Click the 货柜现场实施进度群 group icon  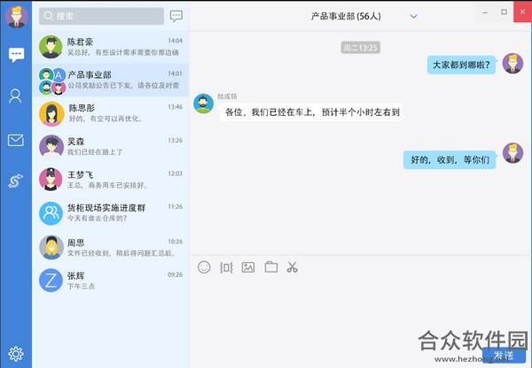point(51,213)
